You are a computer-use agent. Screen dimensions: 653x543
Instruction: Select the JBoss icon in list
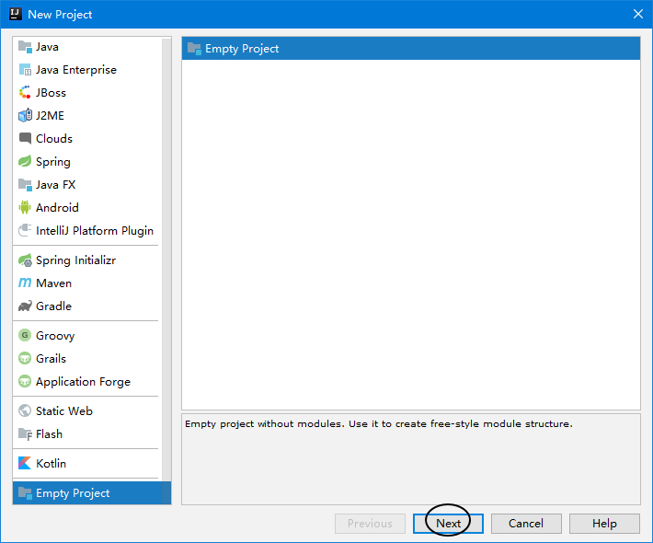coord(25,93)
